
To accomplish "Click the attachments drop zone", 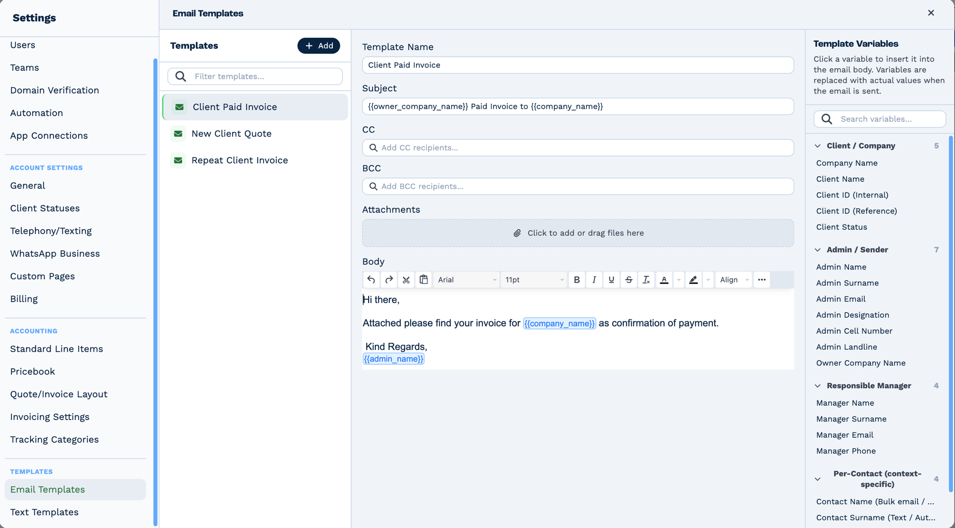I will pyautogui.click(x=578, y=233).
